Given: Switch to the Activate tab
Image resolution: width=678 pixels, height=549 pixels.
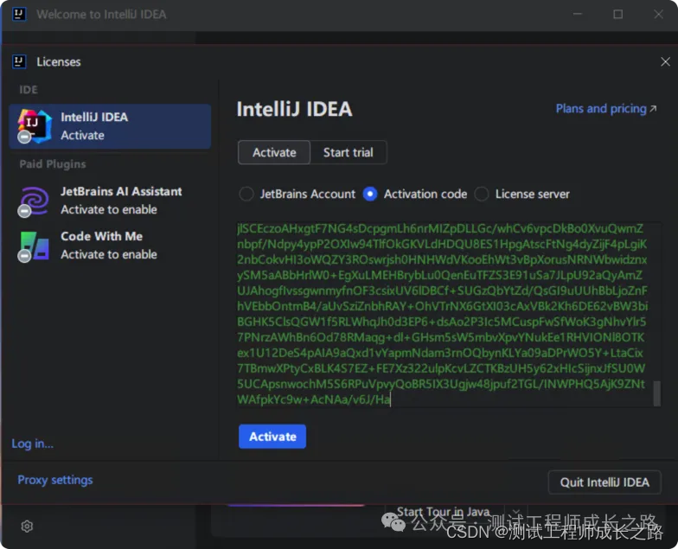Looking at the screenshot, I should [274, 152].
